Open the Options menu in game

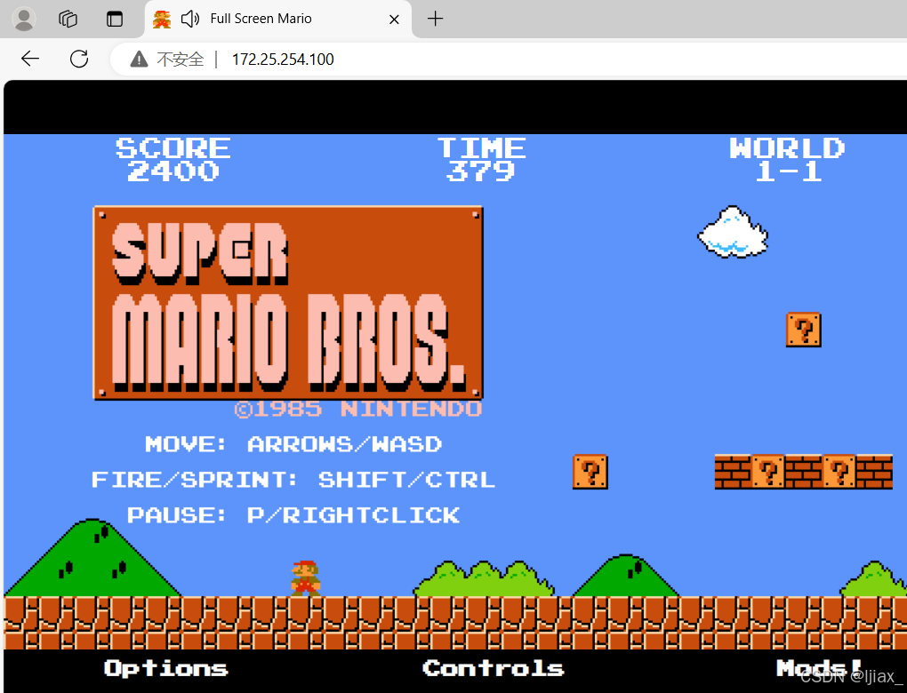coord(166,668)
